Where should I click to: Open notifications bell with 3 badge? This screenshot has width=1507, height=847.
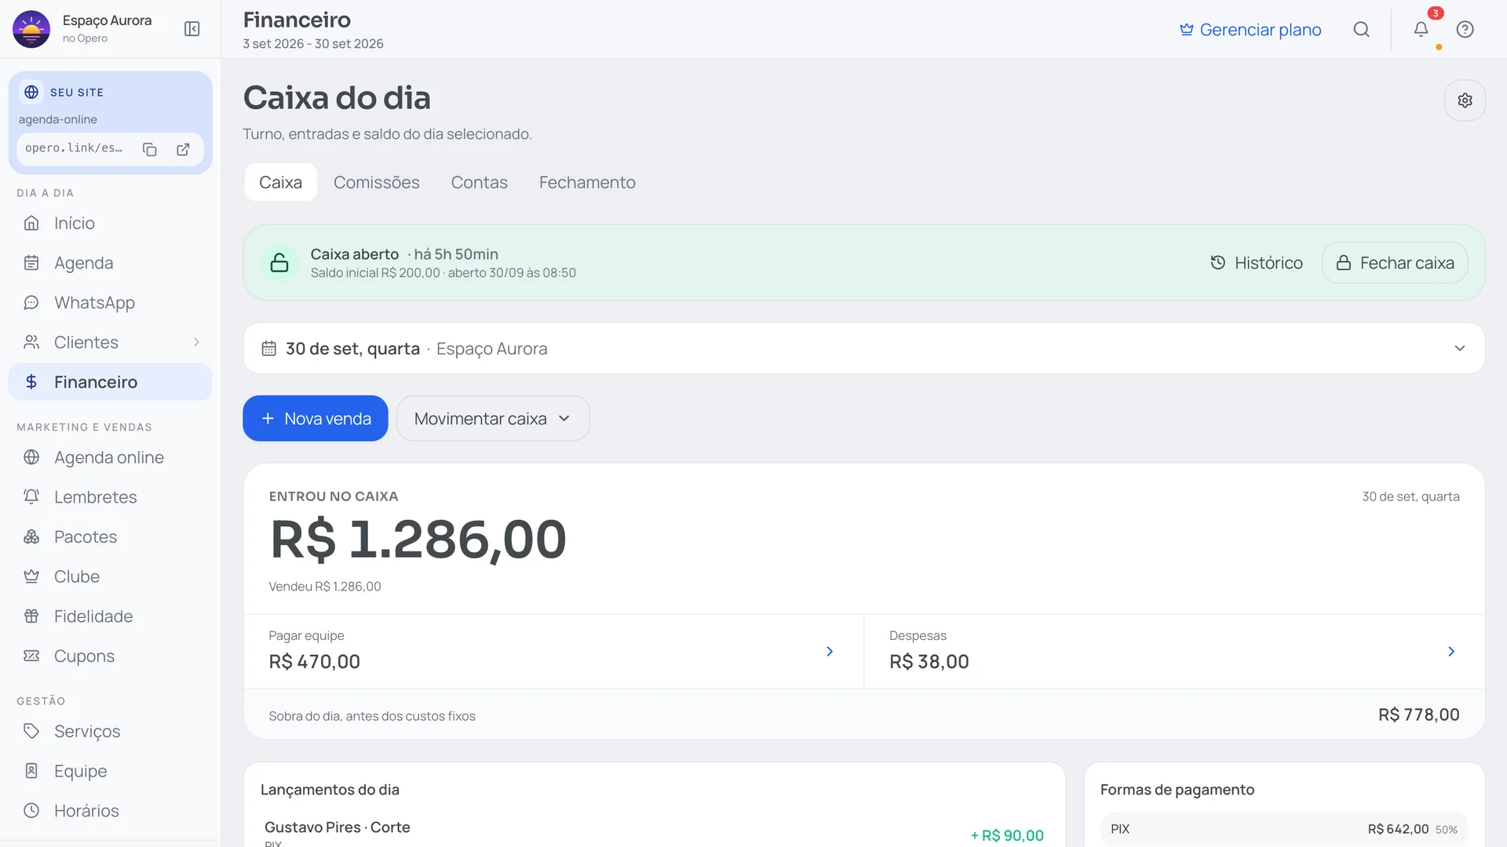(x=1421, y=30)
